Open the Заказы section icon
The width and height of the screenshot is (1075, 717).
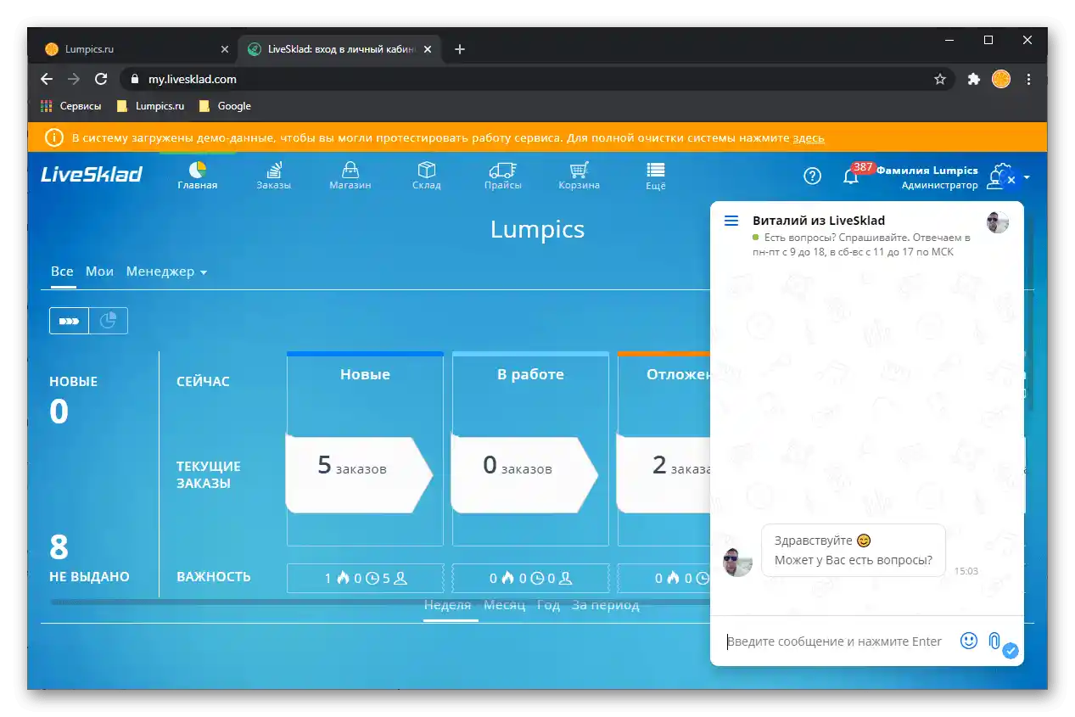point(273,170)
